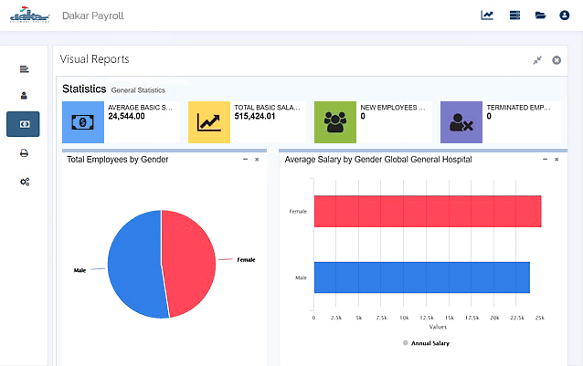Click the red Female salary bar
Viewport: 583px width, 366px height.
[428, 211]
